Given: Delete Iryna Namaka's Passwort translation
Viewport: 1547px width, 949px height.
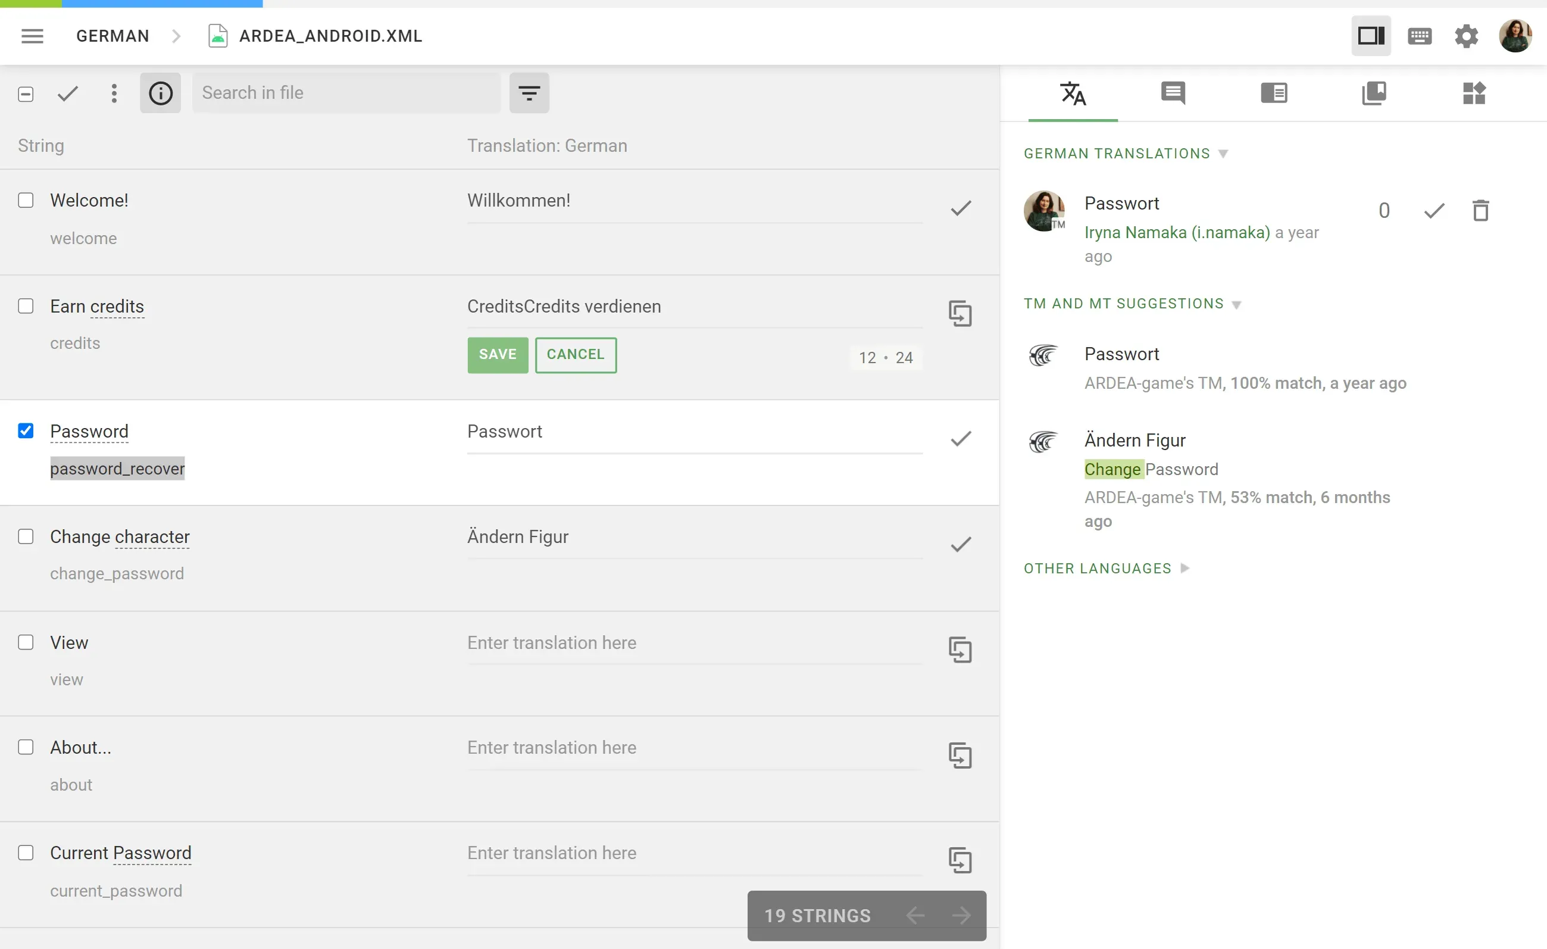Looking at the screenshot, I should [x=1480, y=210].
